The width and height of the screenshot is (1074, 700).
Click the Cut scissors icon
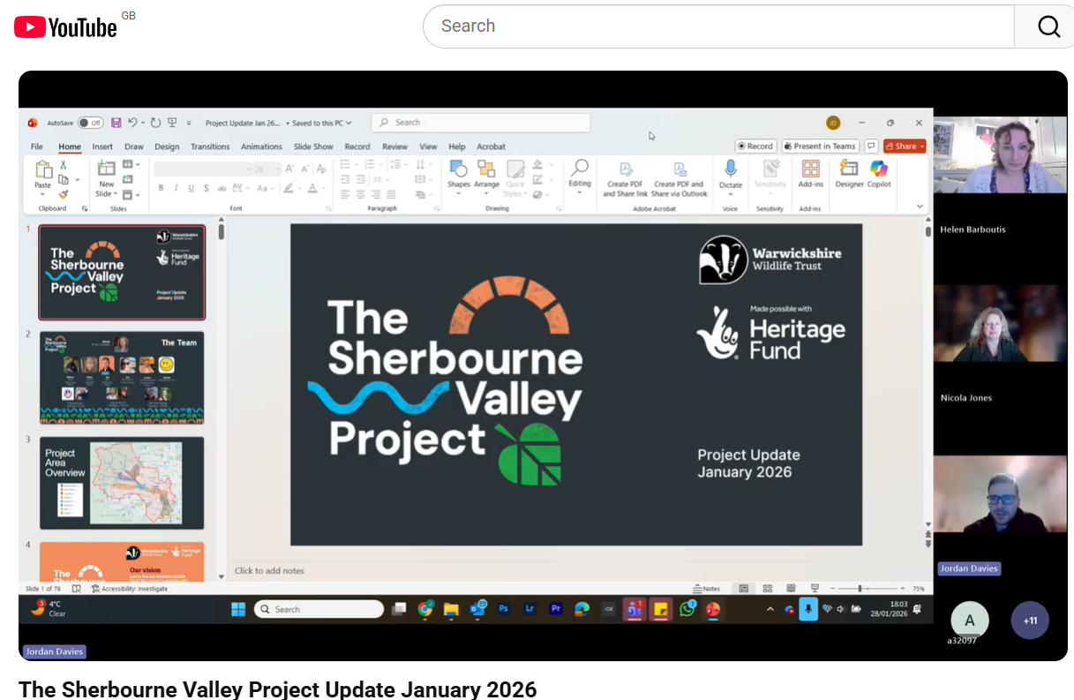[x=64, y=164]
